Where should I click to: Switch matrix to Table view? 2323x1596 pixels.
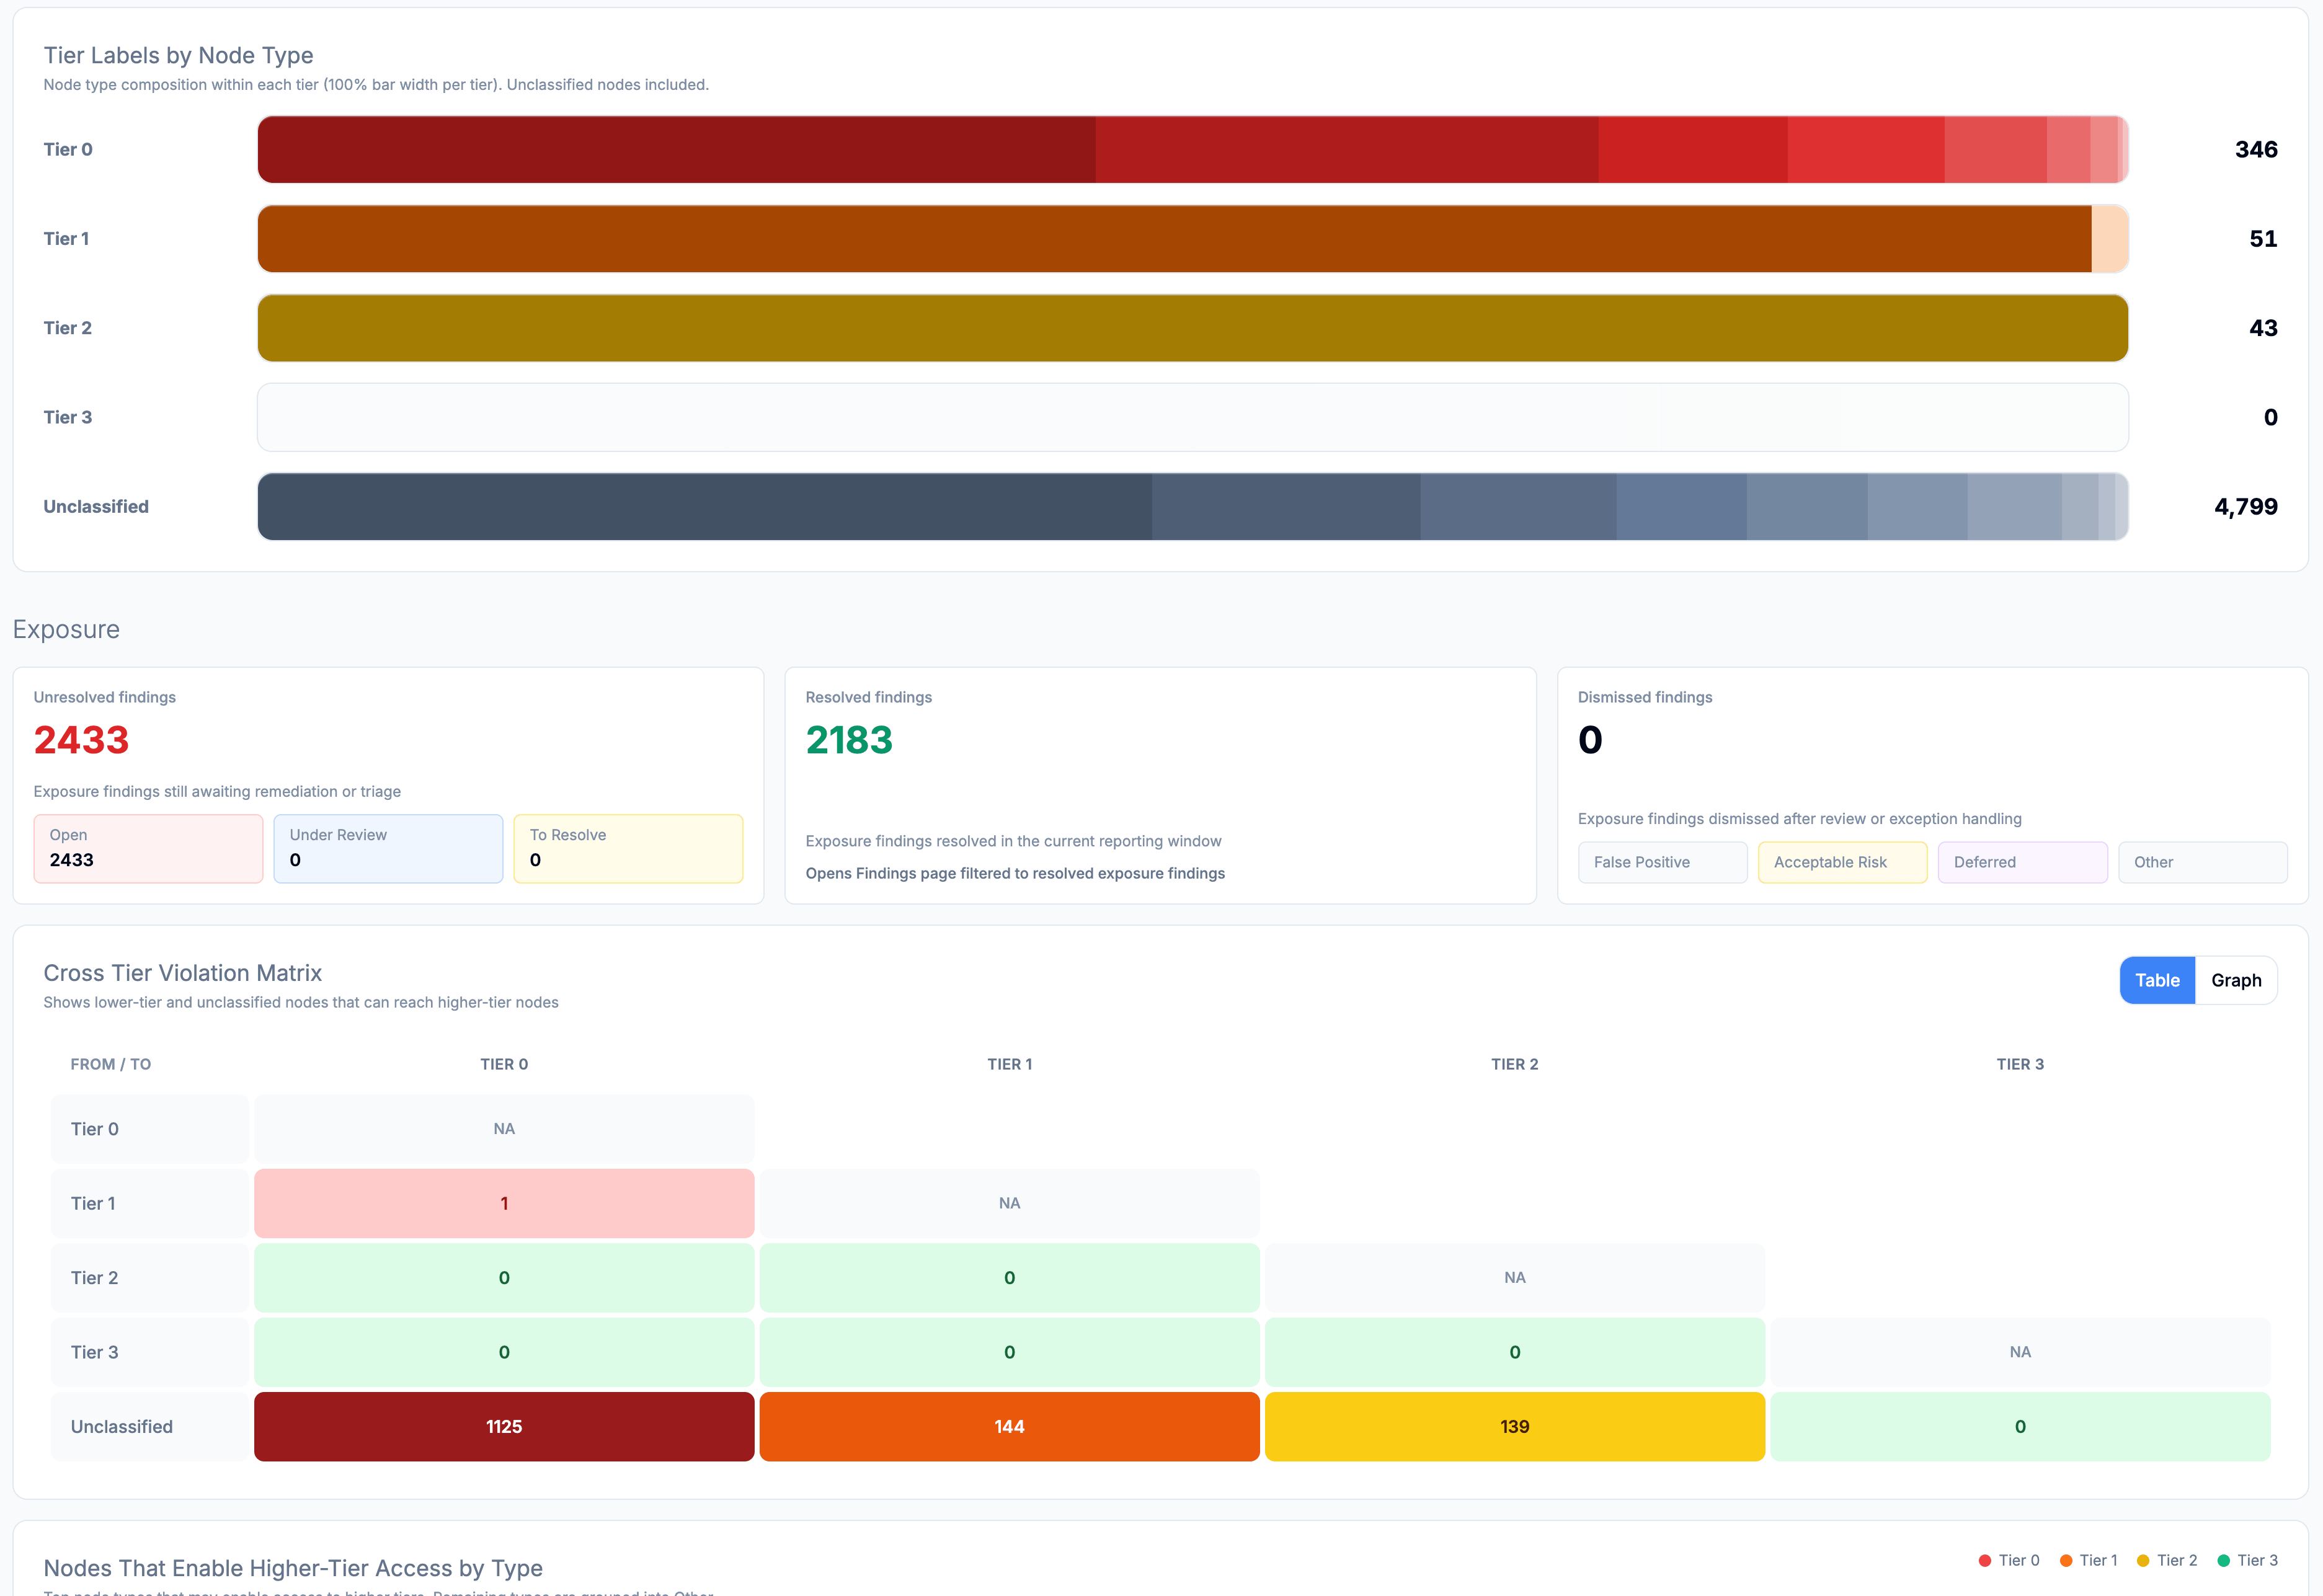pyautogui.click(x=2156, y=980)
